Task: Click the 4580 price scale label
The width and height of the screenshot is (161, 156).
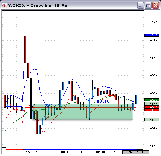Action: 154,75
